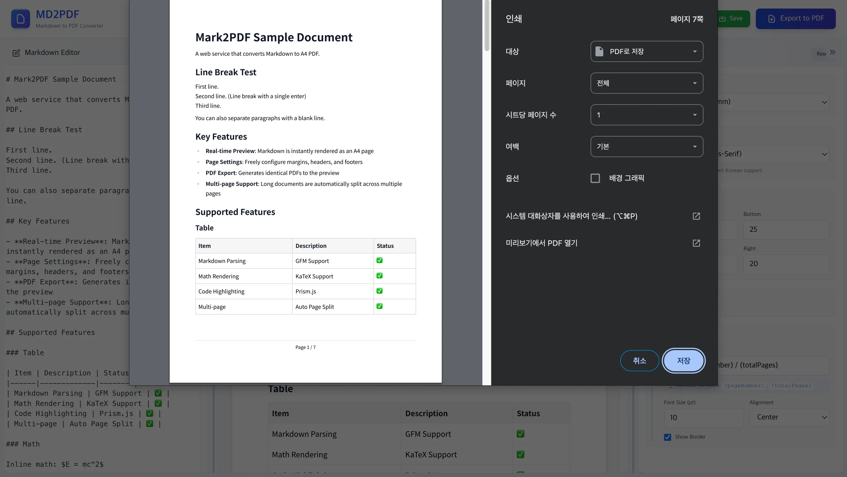Click the green check in Markdown Parsing print-preview row
This screenshot has height=477, width=847.
click(x=379, y=260)
